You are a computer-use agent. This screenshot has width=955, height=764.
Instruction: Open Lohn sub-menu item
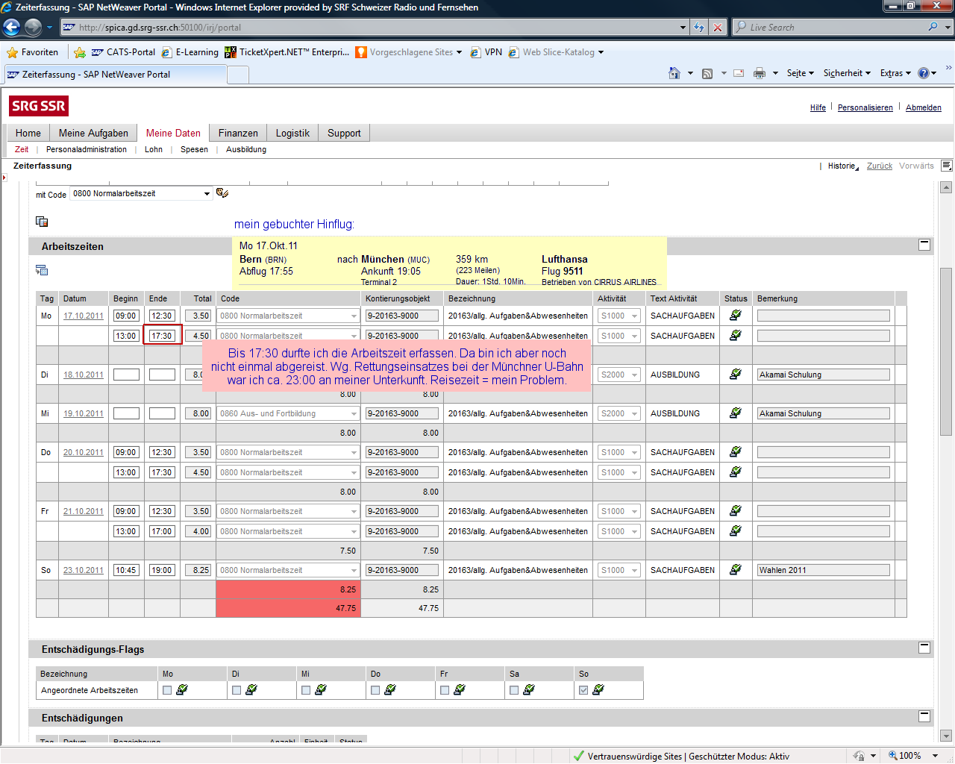[x=154, y=149]
